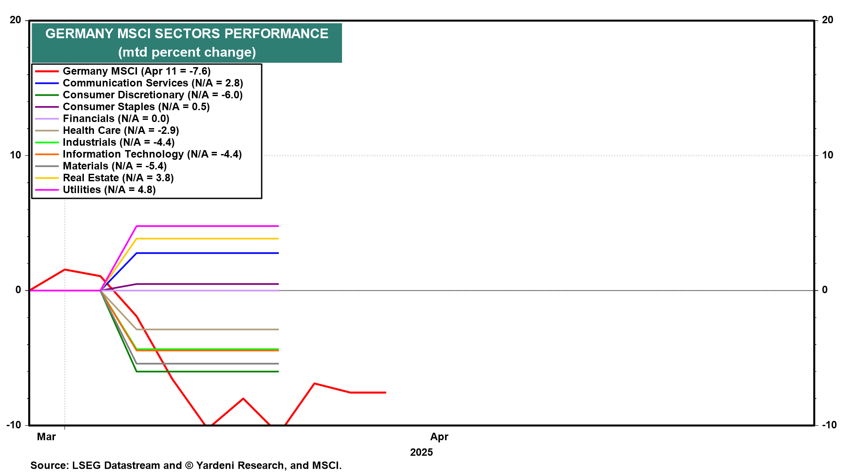The width and height of the screenshot is (843, 474).
Task: Click the Mar x-axis label
Action: (x=46, y=437)
